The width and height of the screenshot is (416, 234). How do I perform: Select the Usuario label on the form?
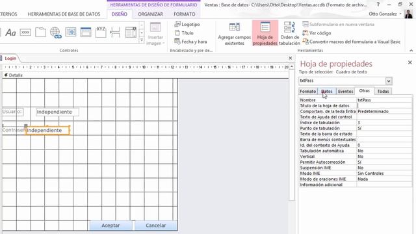tap(12, 112)
